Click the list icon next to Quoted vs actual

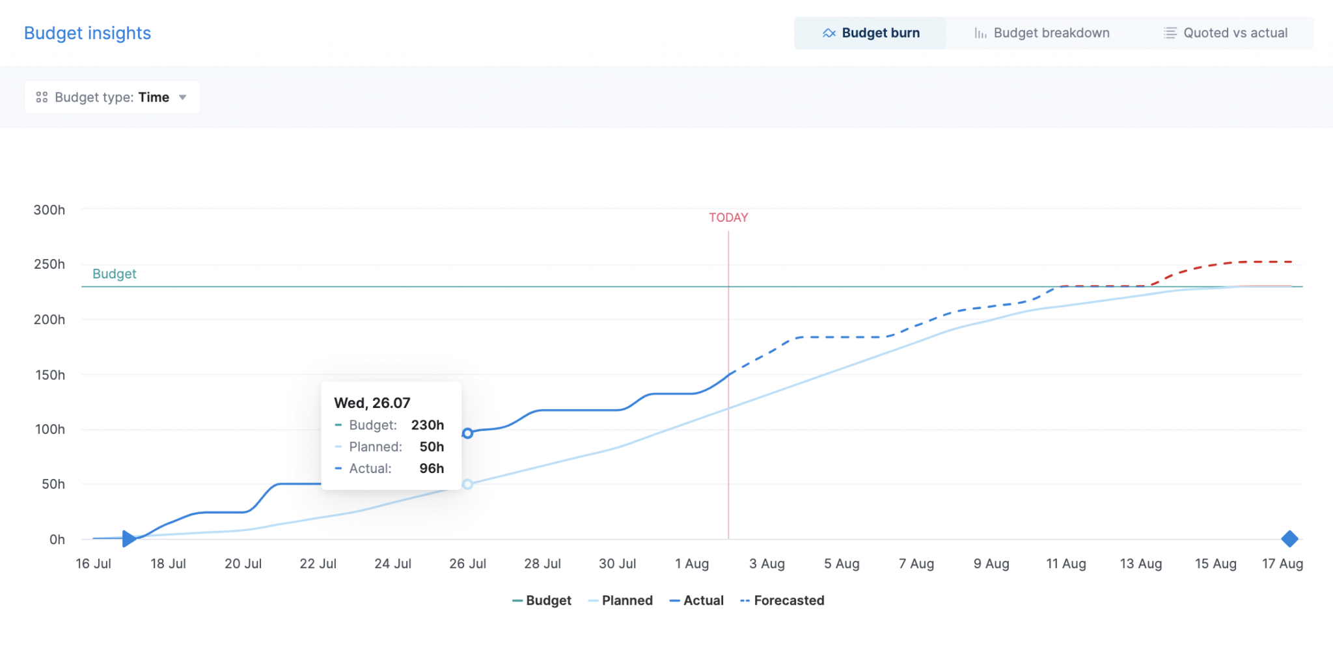[1170, 33]
